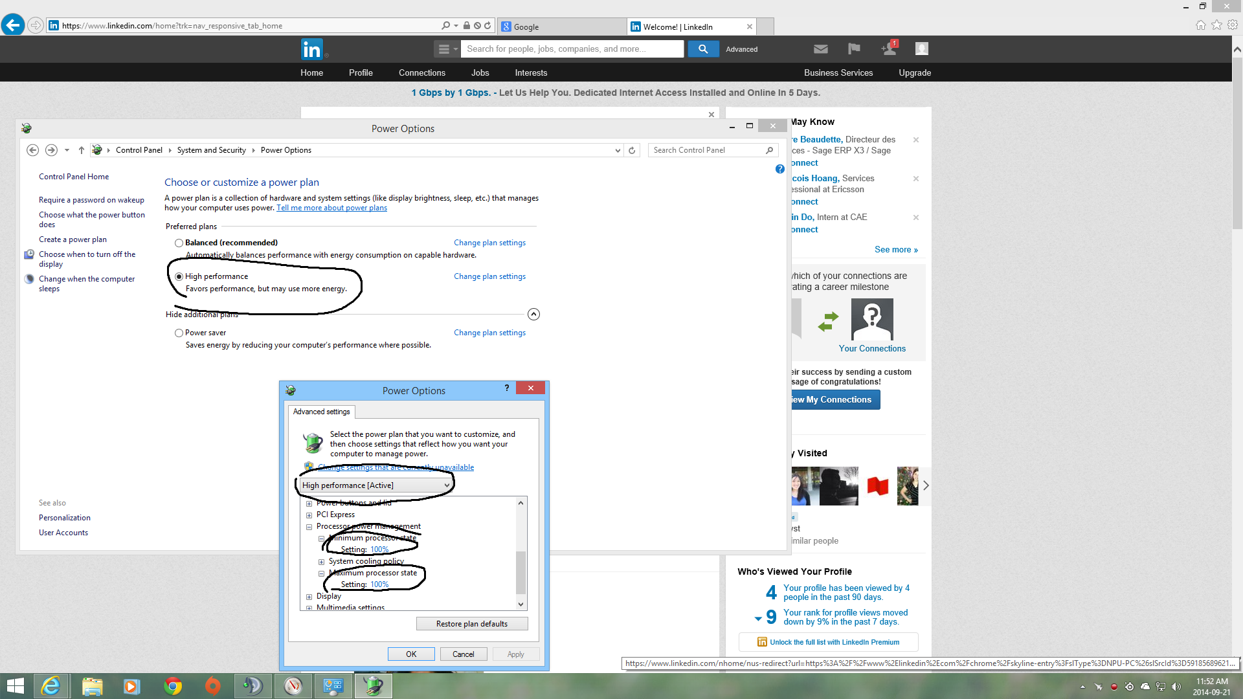Viewport: 1243px width, 699px height.
Task: Collapse the Hide additional plans chevron
Action: pyautogui.click(x=533, y=315)
